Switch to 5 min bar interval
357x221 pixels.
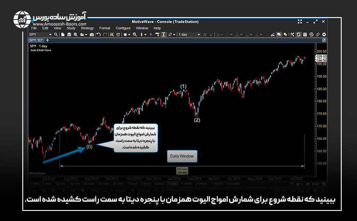(x=46, y=184)
